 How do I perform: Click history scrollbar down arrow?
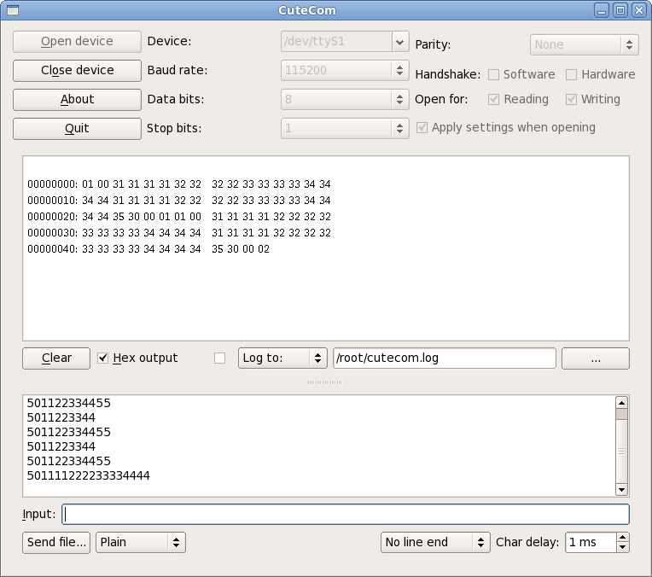[x=621, y=490]
